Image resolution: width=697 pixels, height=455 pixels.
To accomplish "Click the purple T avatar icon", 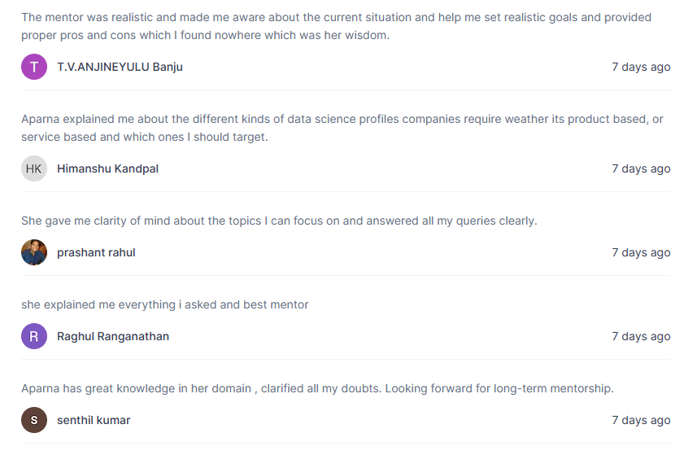I will 34,67.
